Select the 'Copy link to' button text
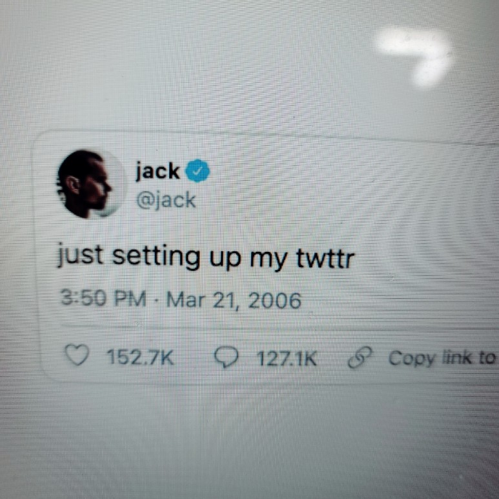 coord(442,358)
